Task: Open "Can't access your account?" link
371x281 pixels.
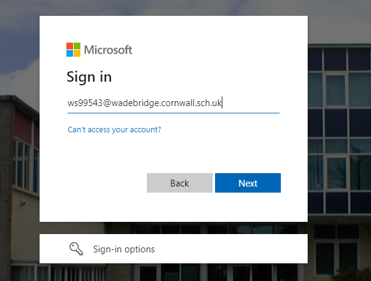Action: tap(115, 130)
